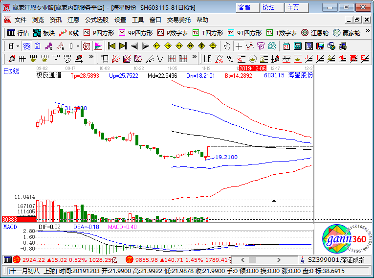The image size is (374, 278).
Task: Open the 江恩轮 Gann wheel
Action: (315, 33)
